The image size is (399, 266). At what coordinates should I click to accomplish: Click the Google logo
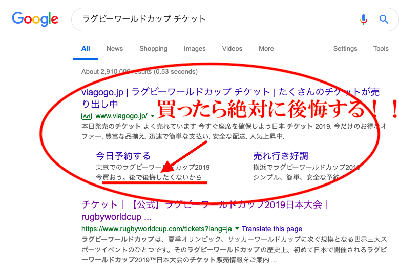click(35, 19)
